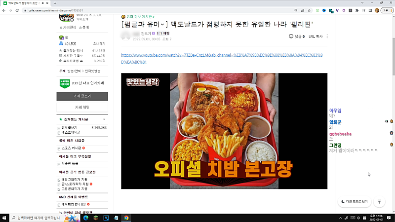Click the Chrome profile avatar
The image size is (395, 222).
tap(377, 10)
